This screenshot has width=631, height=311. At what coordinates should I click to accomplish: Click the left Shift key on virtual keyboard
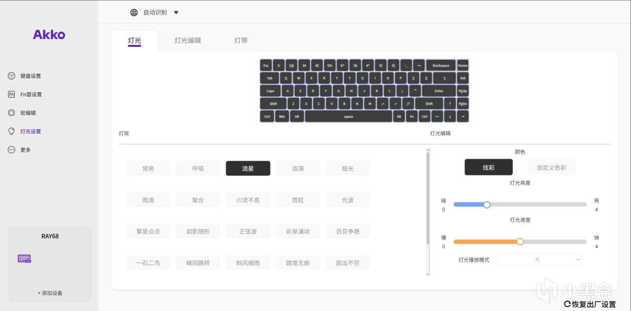click(x=273, y=104)
